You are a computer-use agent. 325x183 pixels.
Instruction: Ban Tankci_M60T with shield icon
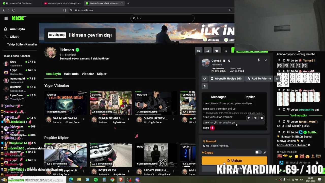click(x=288, y=122)
